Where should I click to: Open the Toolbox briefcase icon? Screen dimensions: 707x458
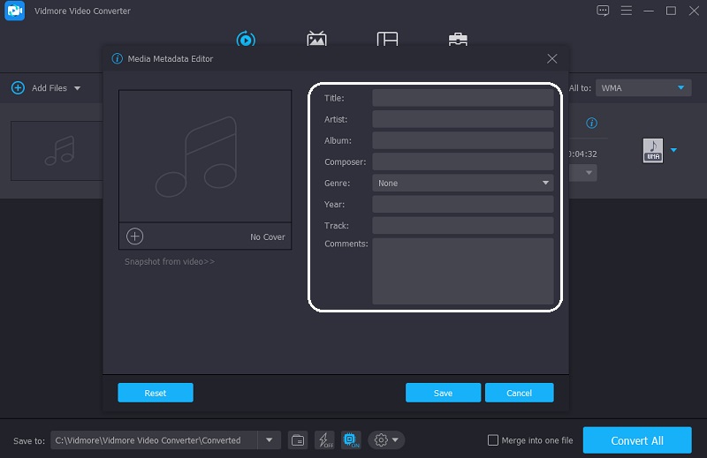pyautogui.click(x=458, y=39)
